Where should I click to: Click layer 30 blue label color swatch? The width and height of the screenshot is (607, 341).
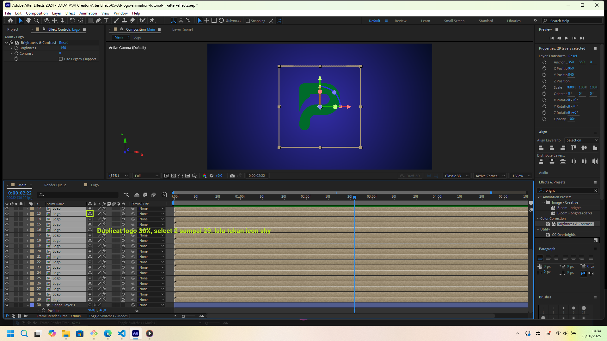(32, 305)
